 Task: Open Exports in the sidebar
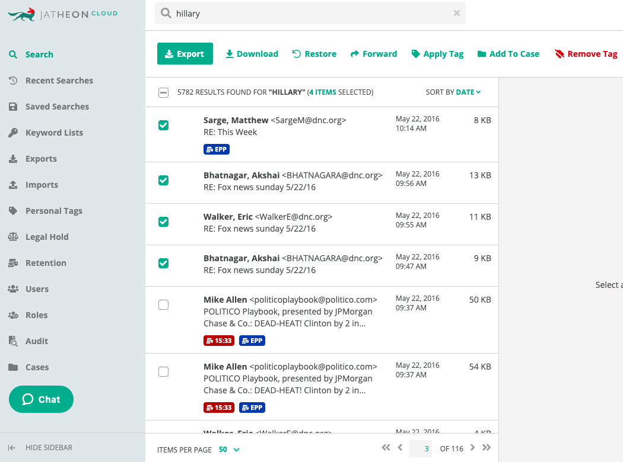pyautogui.click(x=41, y=159)
